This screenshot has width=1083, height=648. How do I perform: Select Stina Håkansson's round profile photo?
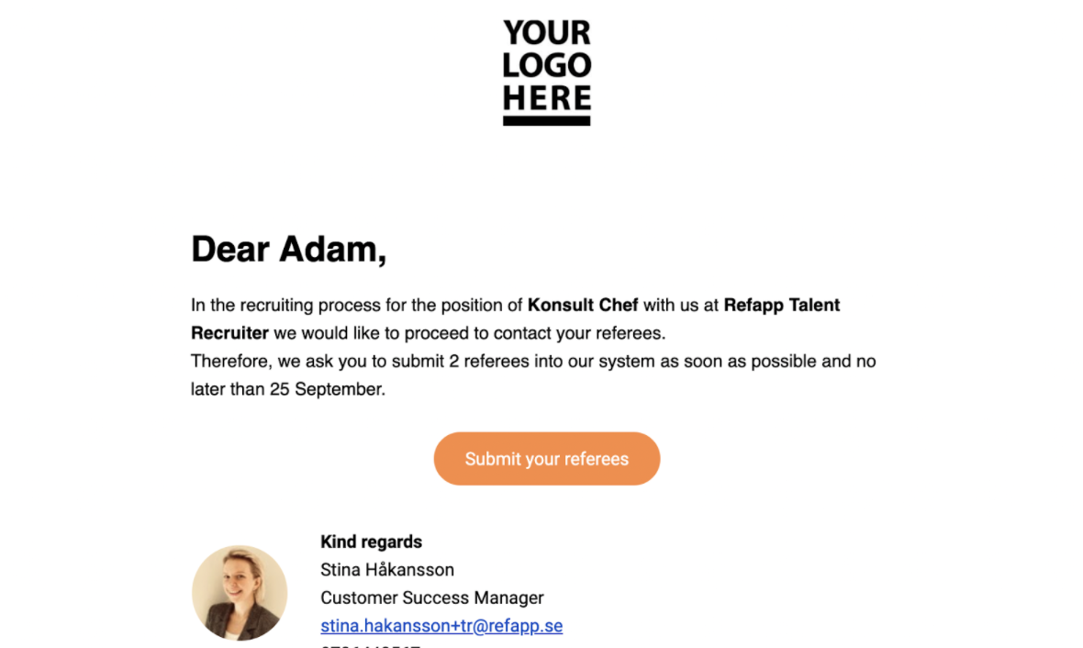(x=240, y=593)
